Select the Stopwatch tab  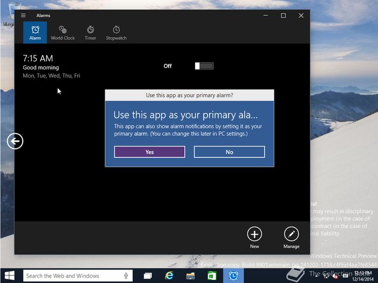click(116, 32)
